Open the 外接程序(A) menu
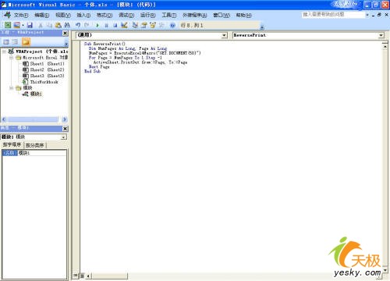 click(x=195, y=15)
